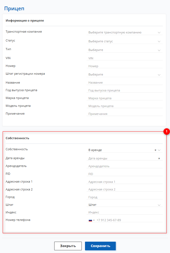Screen dimensions: 170x253
Task: Select the 'Год выпуска прицепа' field
Action: [125, 90]
